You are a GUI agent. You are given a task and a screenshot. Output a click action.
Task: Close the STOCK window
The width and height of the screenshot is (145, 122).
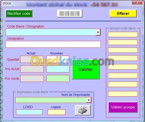[137, 3]
